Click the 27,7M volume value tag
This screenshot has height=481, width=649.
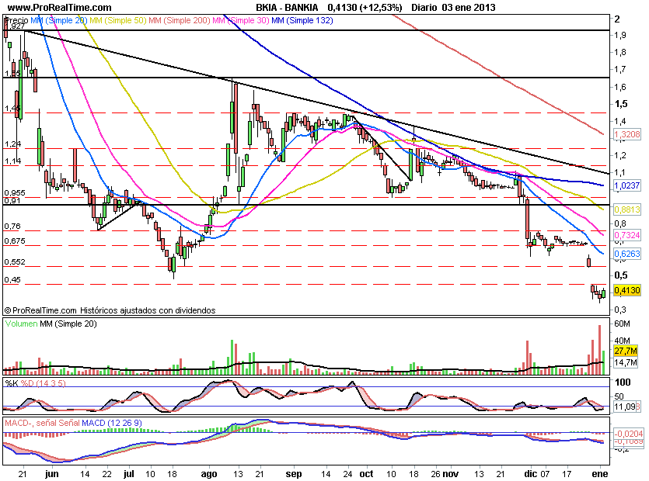626,351
